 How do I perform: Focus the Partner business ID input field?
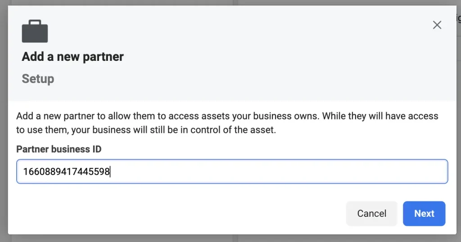pyautogui.click(x=232, y=172)
